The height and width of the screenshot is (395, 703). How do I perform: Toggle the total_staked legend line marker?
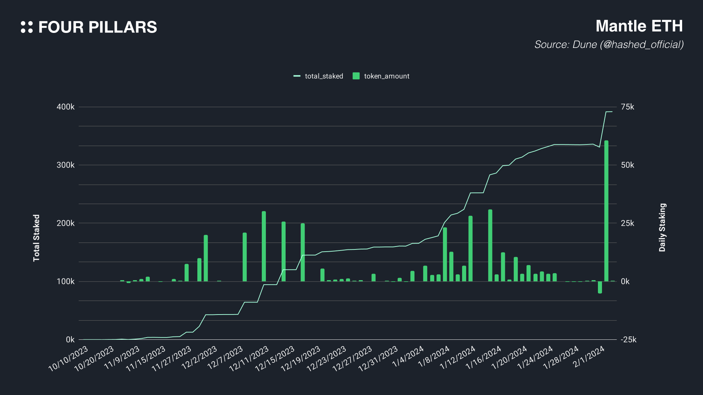pyautogui.click(x=297, y=76)
